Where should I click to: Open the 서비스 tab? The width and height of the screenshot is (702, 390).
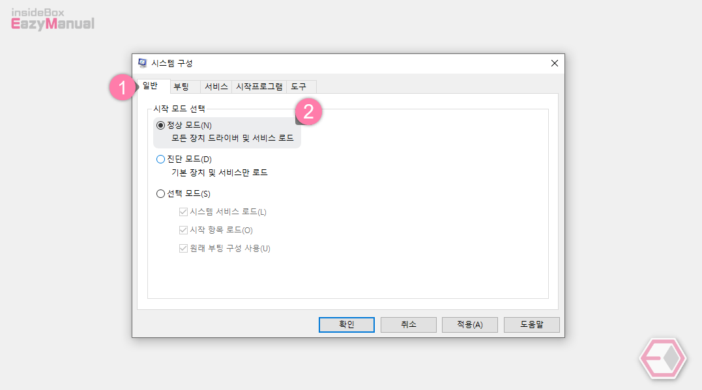(216, 87)
